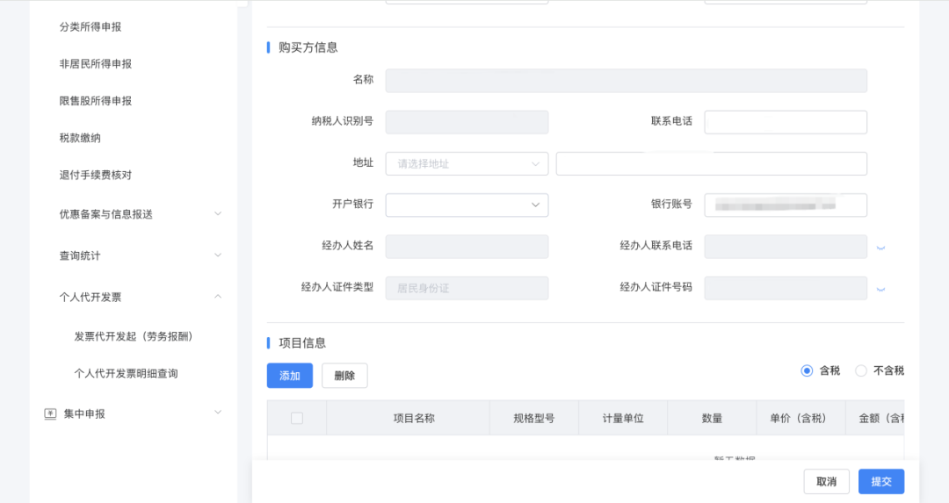949x503 pixels.
Task: Open 退付手续费核对 in the sidebar
Action: point(95,175)
